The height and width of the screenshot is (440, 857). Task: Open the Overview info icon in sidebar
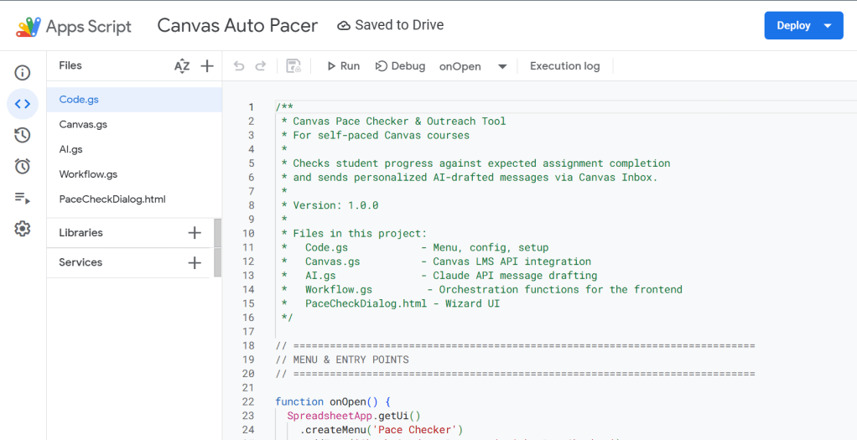pyautogui.click(x=23, y=73)
